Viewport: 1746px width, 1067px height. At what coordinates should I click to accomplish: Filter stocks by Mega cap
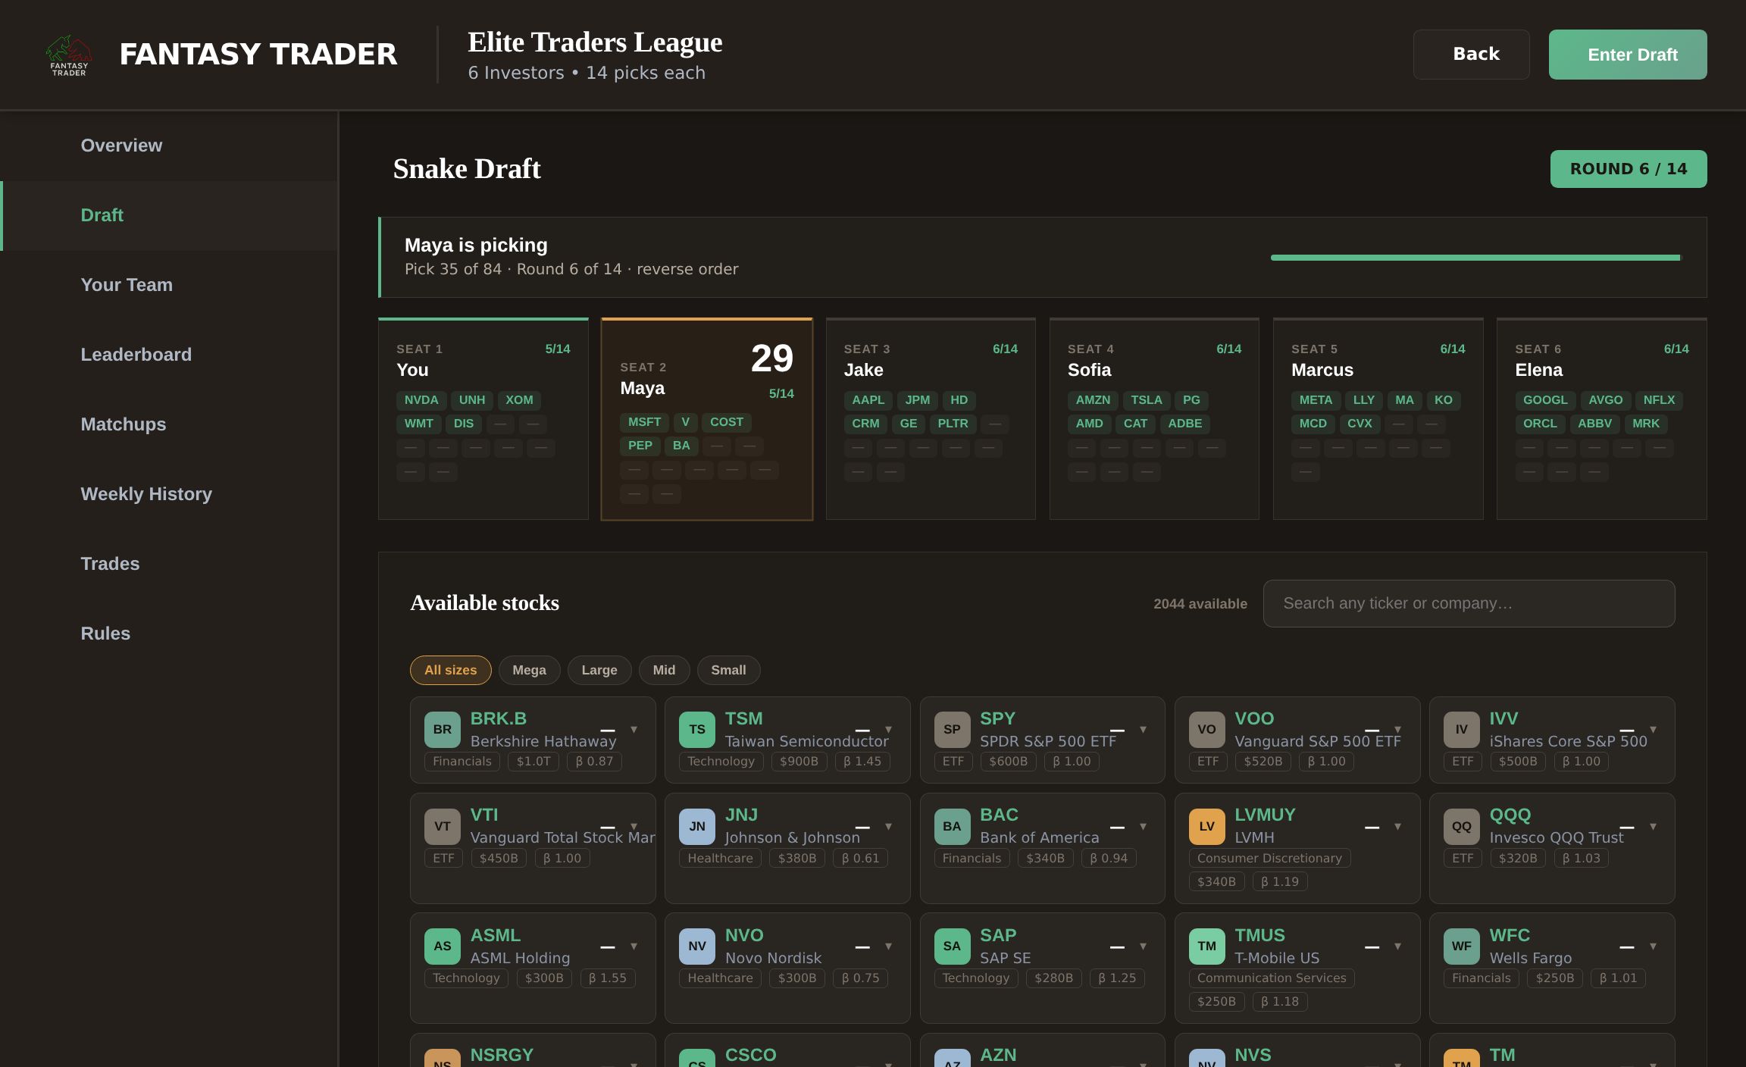click(529, 670)
